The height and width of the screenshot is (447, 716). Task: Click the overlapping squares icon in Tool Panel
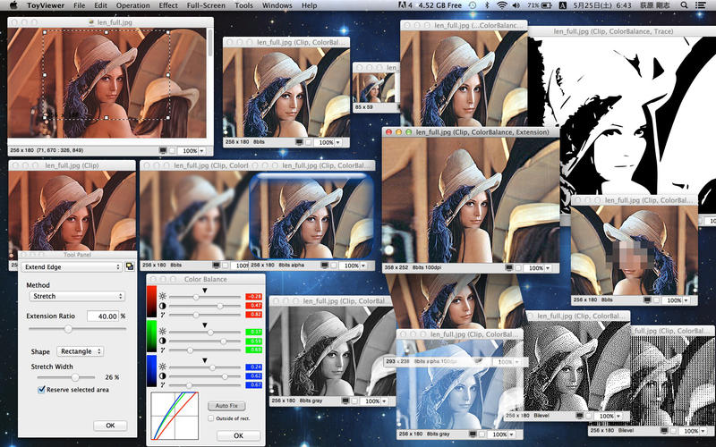(x=130, y=266)
